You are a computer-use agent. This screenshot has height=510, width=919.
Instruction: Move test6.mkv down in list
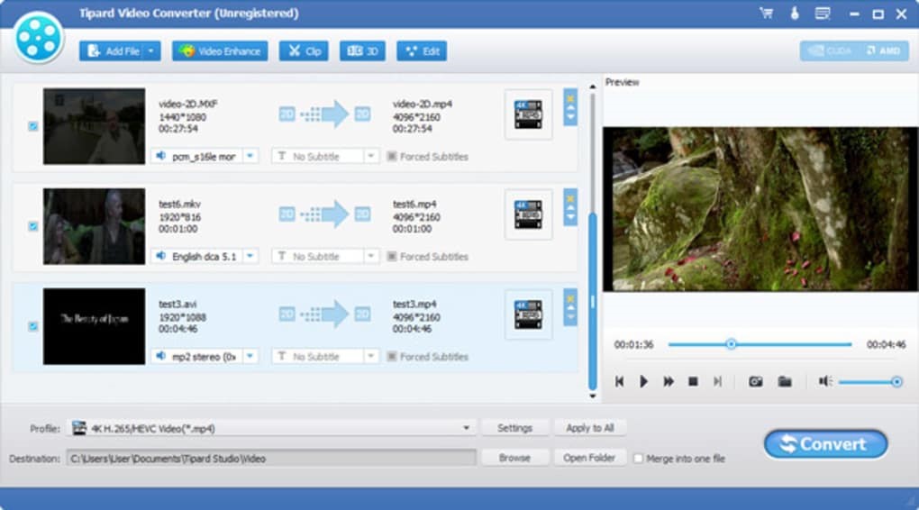pyautogui.click(x=570, y=217)
